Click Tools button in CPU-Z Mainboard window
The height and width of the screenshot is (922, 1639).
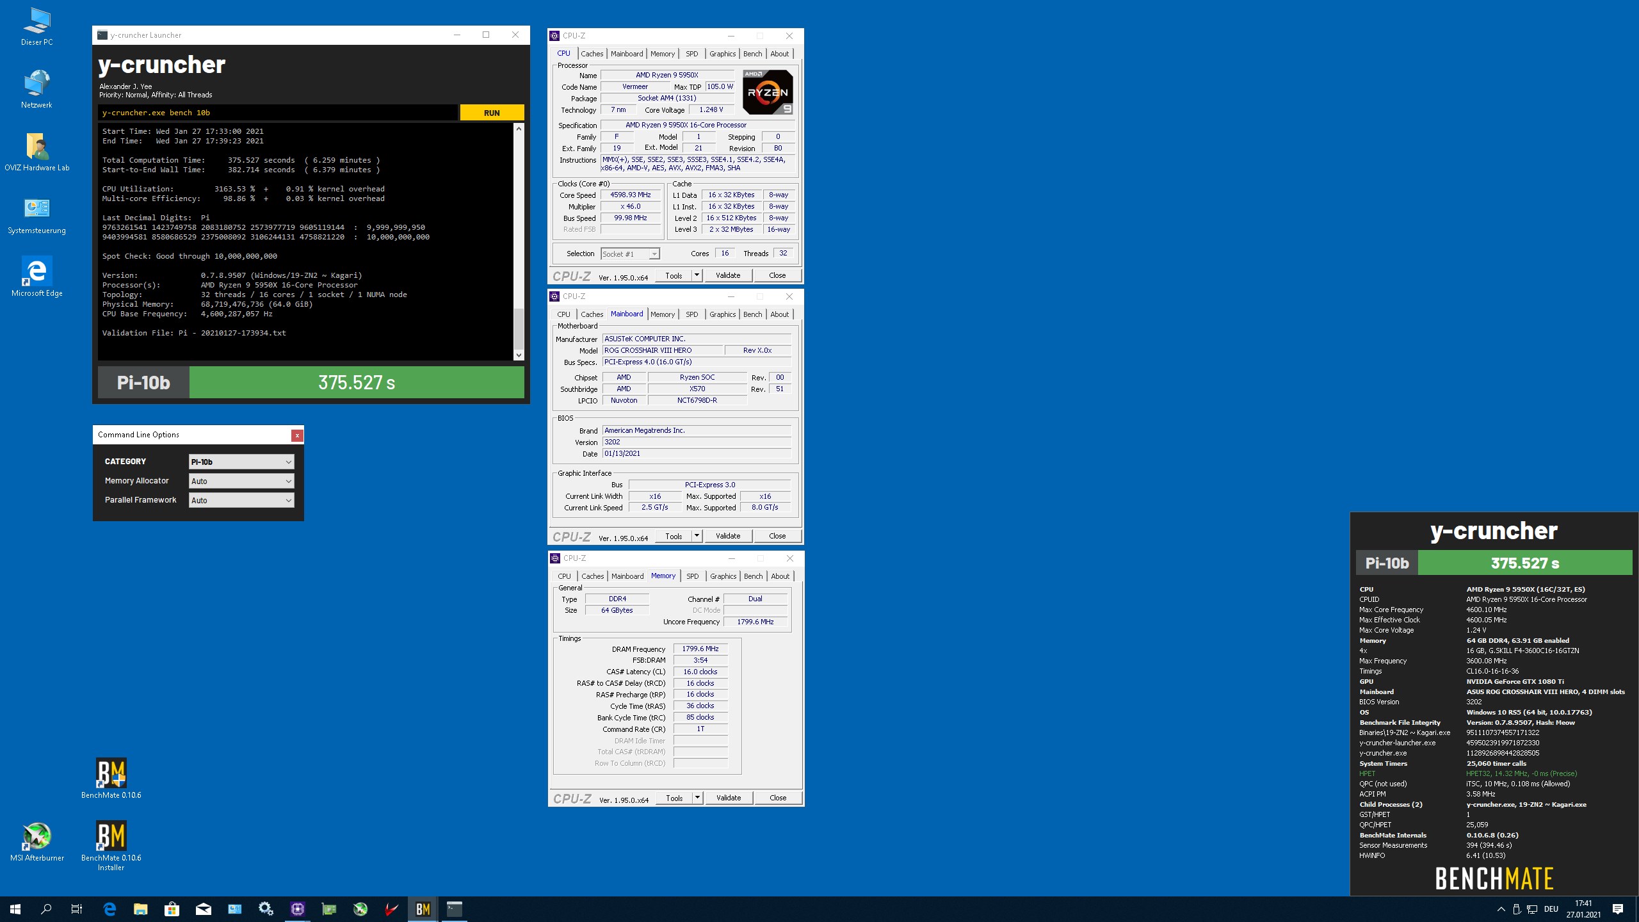674,536
